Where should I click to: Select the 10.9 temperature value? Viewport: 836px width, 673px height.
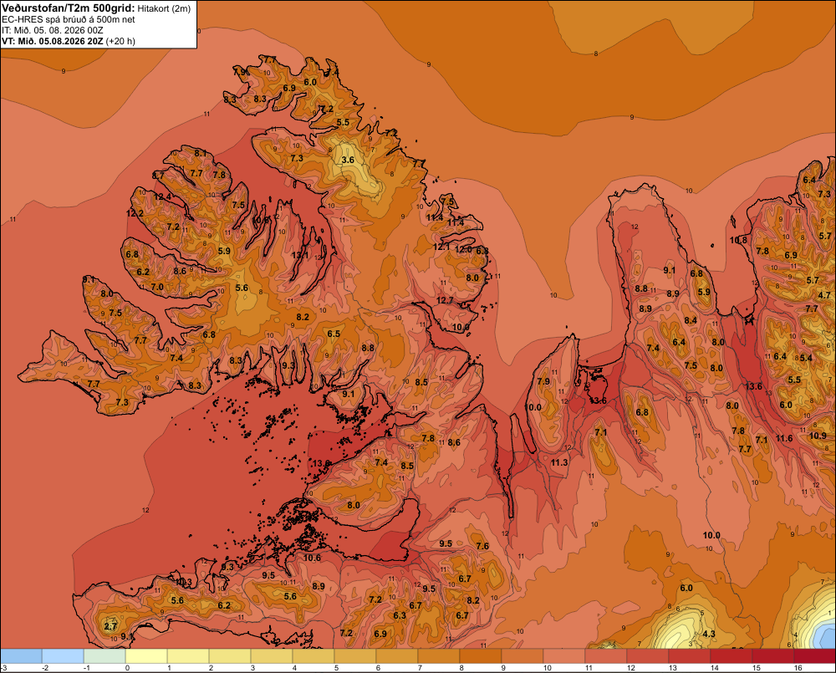818,436
